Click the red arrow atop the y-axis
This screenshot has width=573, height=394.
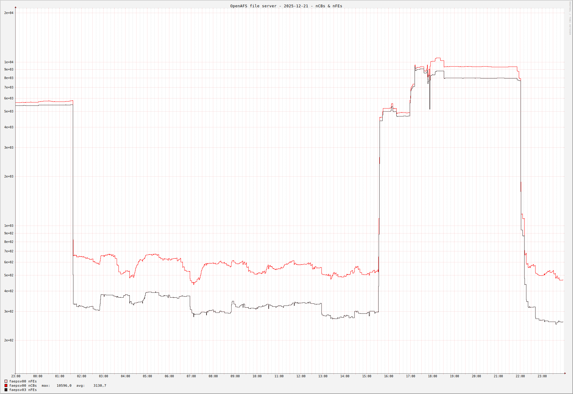point(16,7)
